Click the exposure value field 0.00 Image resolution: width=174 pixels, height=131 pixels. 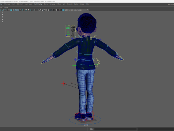pos(52,10)
